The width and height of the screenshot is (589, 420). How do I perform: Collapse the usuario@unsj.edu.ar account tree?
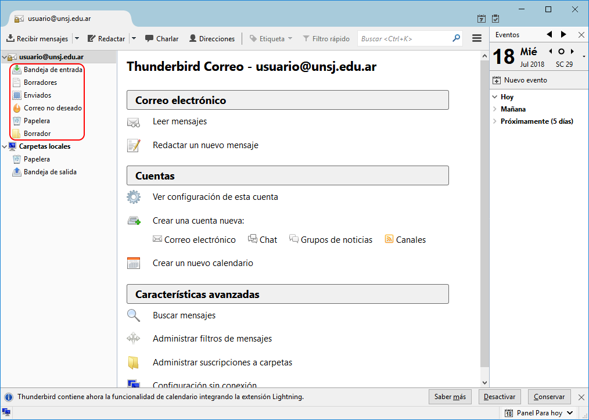point(5,57)
